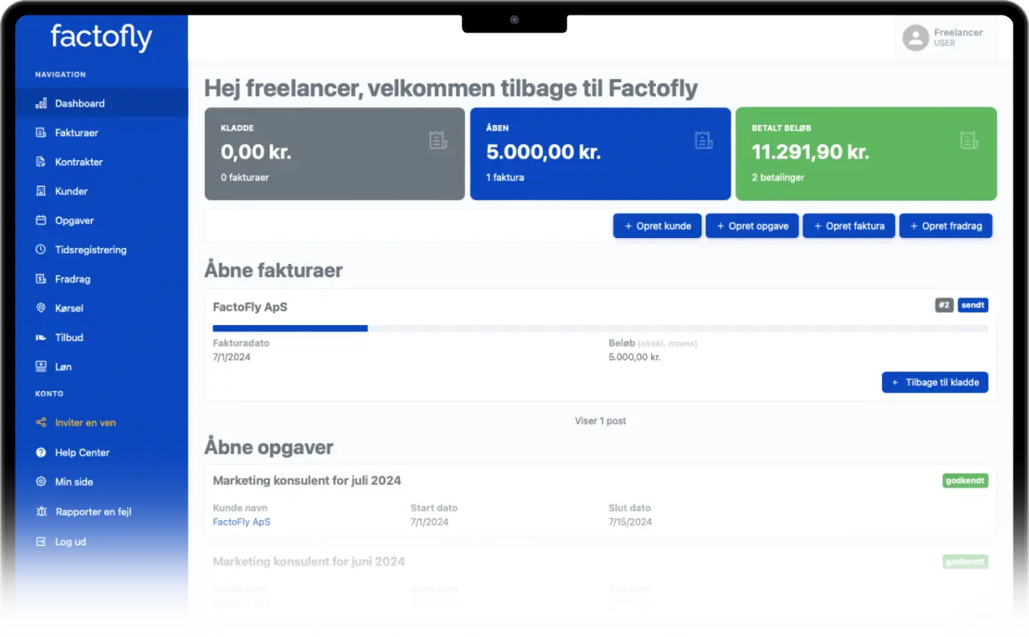Click the Rapporter en fejl bug icon
Image resolution: width=1029 pixels, height=637 pixels.
click(41, 512)
